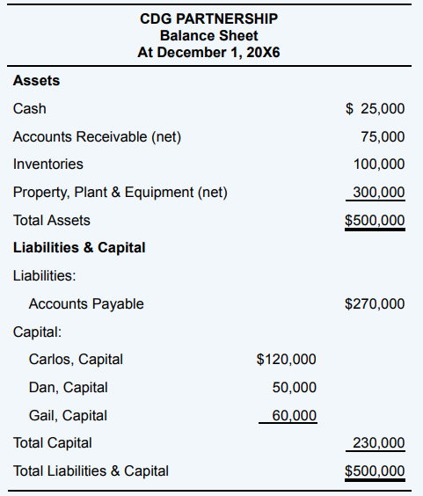
Task: Select the Assets section header
Action: [36, 80]
